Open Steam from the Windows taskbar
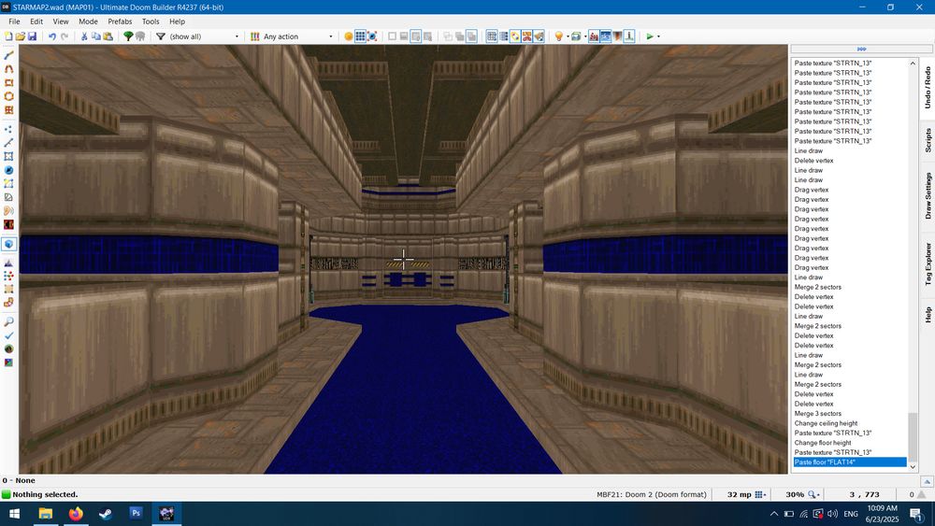This screenshot has width=935, height=526. pos(106,514)
